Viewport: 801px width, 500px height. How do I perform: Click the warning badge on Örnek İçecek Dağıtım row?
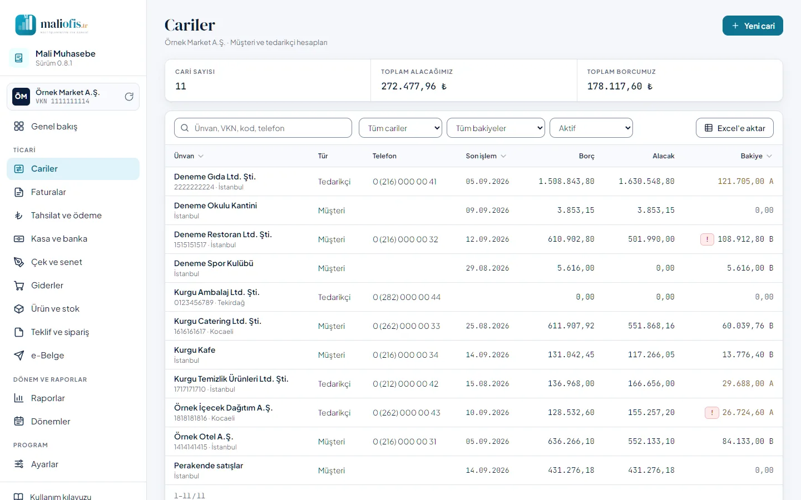click(x=712, y=413)
